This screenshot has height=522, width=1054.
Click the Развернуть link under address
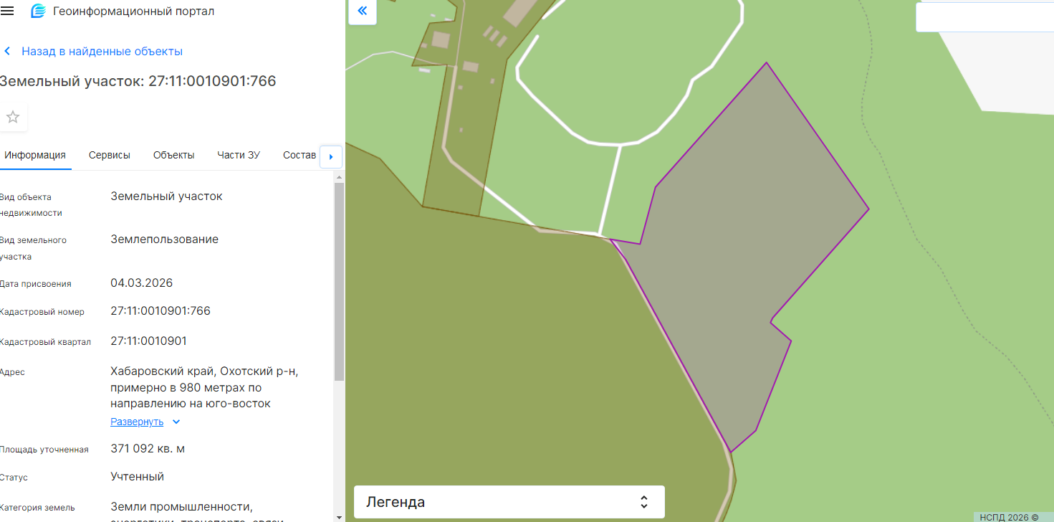pos(137,422)
